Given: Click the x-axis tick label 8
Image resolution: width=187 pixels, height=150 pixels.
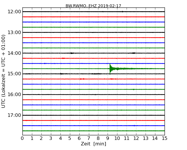Looking at the screenshot, I should (x=98, y=138).
